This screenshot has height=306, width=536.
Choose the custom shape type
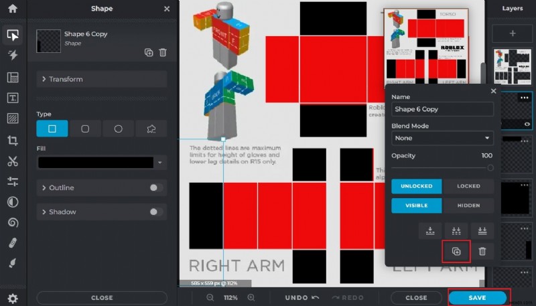pyautogui.click(x=151, y=129)
